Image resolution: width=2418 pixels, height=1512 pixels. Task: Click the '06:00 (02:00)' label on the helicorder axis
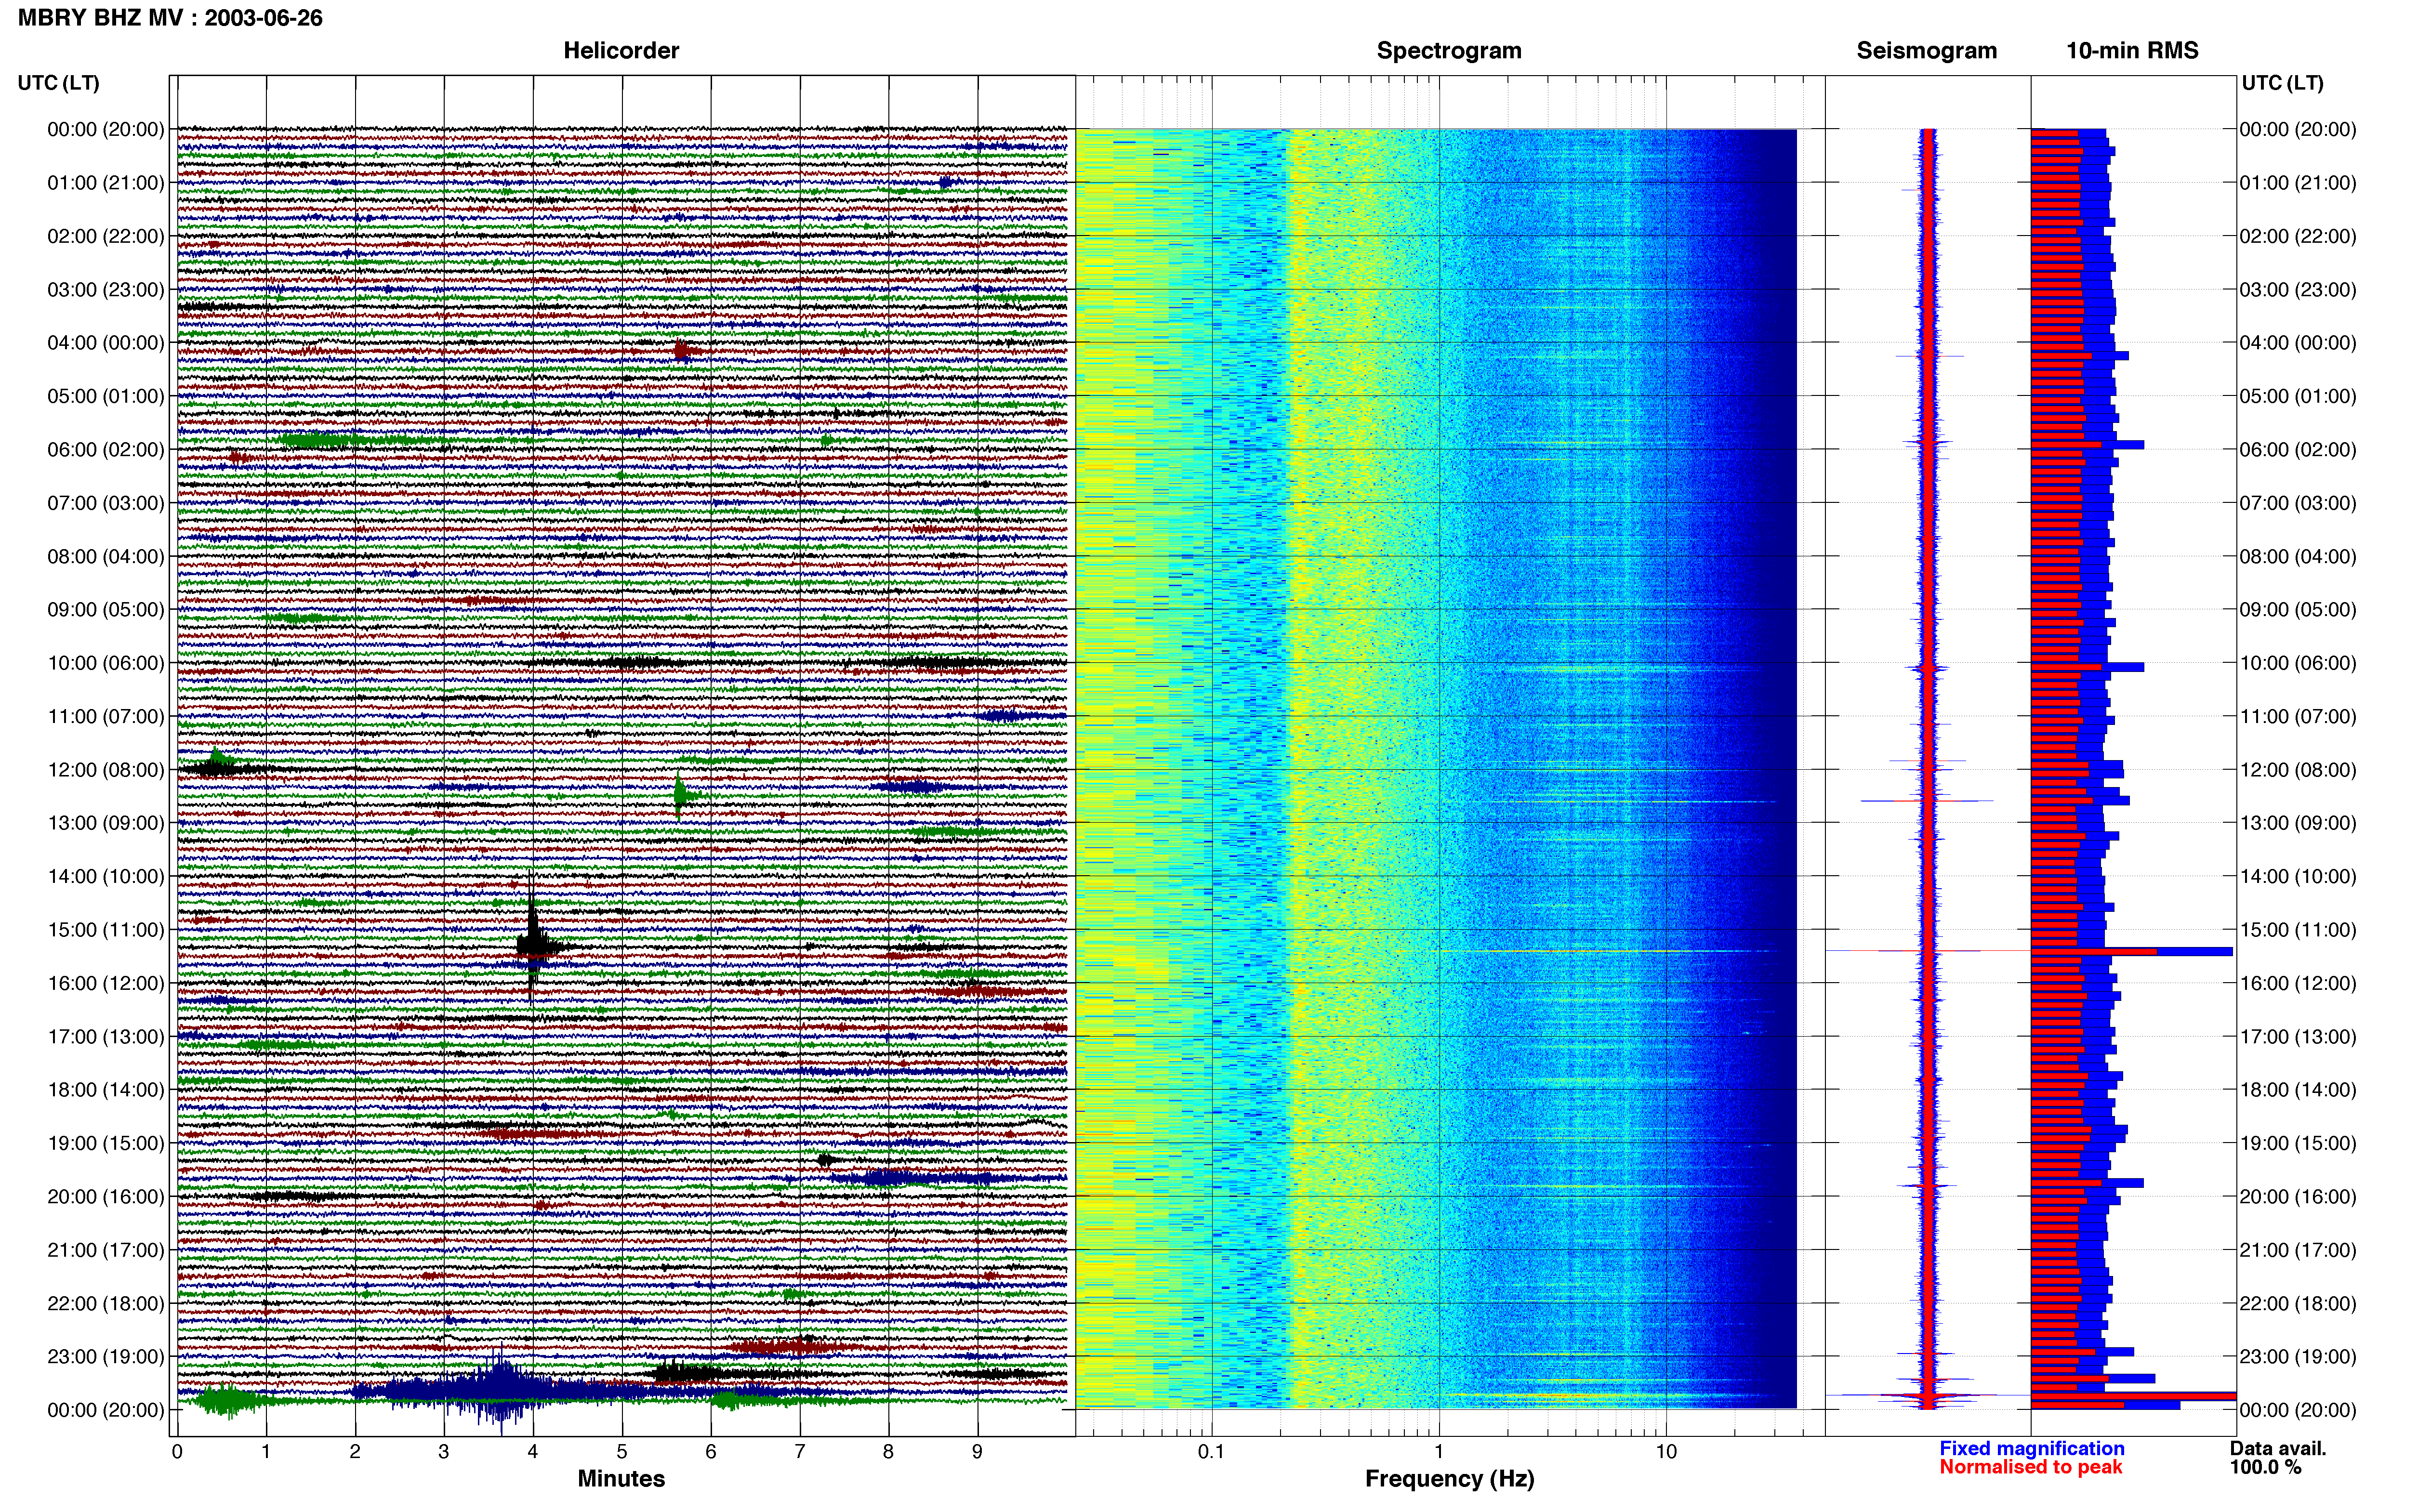pos(105,449)
